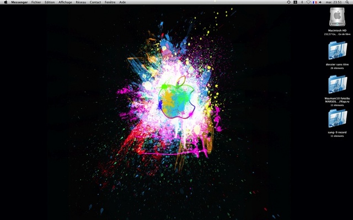Click the Time Machine menu bar icon
353x220 pixels.
[x=289, y=2]
